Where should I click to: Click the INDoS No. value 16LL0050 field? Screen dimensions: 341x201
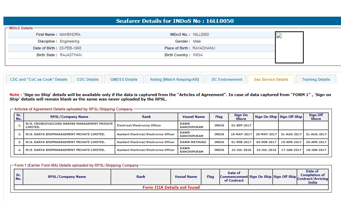[201, 34]
